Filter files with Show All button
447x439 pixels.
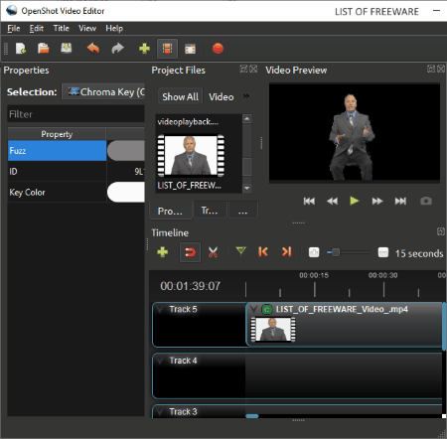(x=180, y=96)
